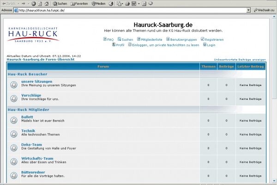This screenshot has width=277, height=185.
Task: Open the address bar dropdown arrow
Action: [x=248, y=10]
